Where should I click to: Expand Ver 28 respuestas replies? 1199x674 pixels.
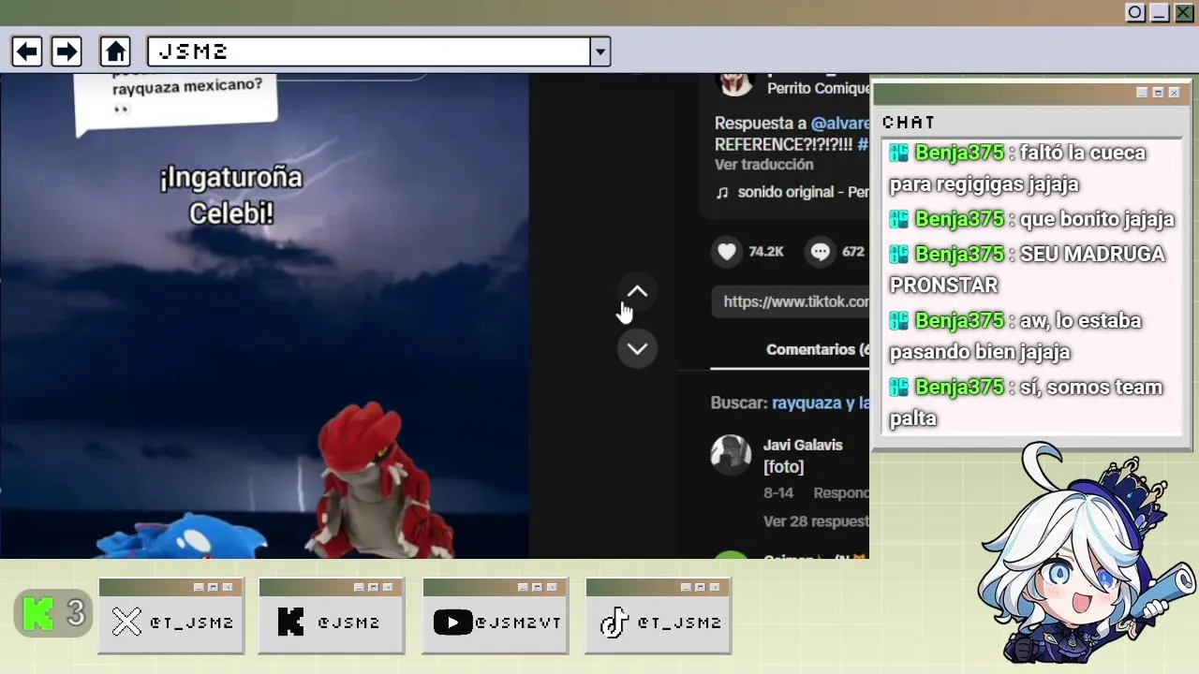[816, 520]
